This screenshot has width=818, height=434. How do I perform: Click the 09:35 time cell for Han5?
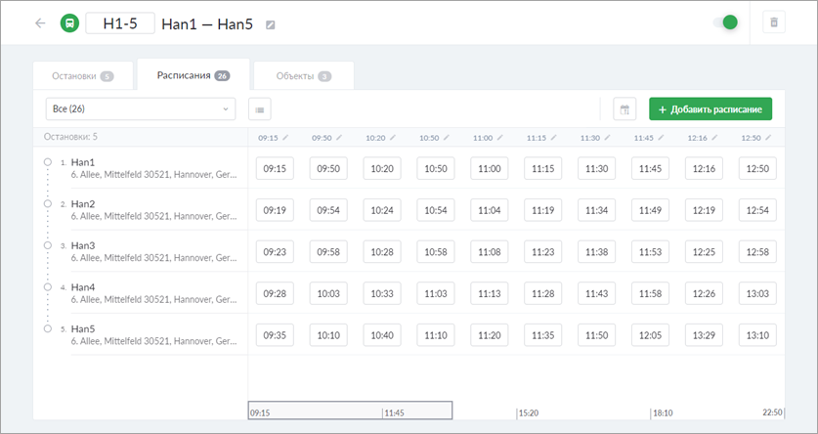275,335
